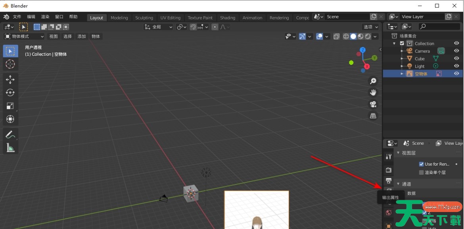The image size is (464, 229).
Task: Switch to orthographic view grid icon
Action: pyautogui.click(x=373, y=116)
